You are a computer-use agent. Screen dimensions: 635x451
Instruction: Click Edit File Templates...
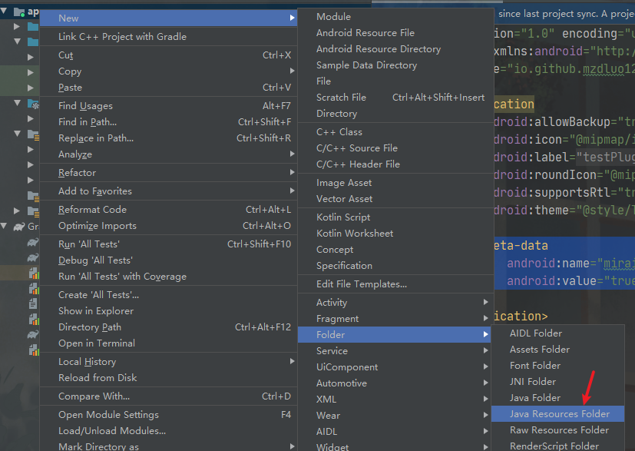coord(361,284)
